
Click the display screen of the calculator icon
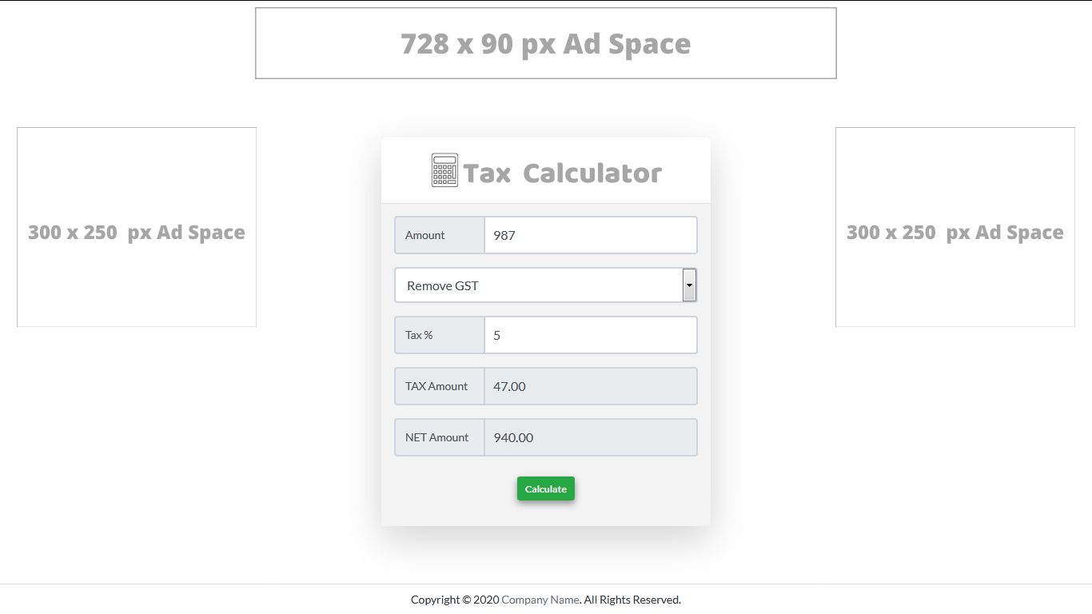coord(444,161)
